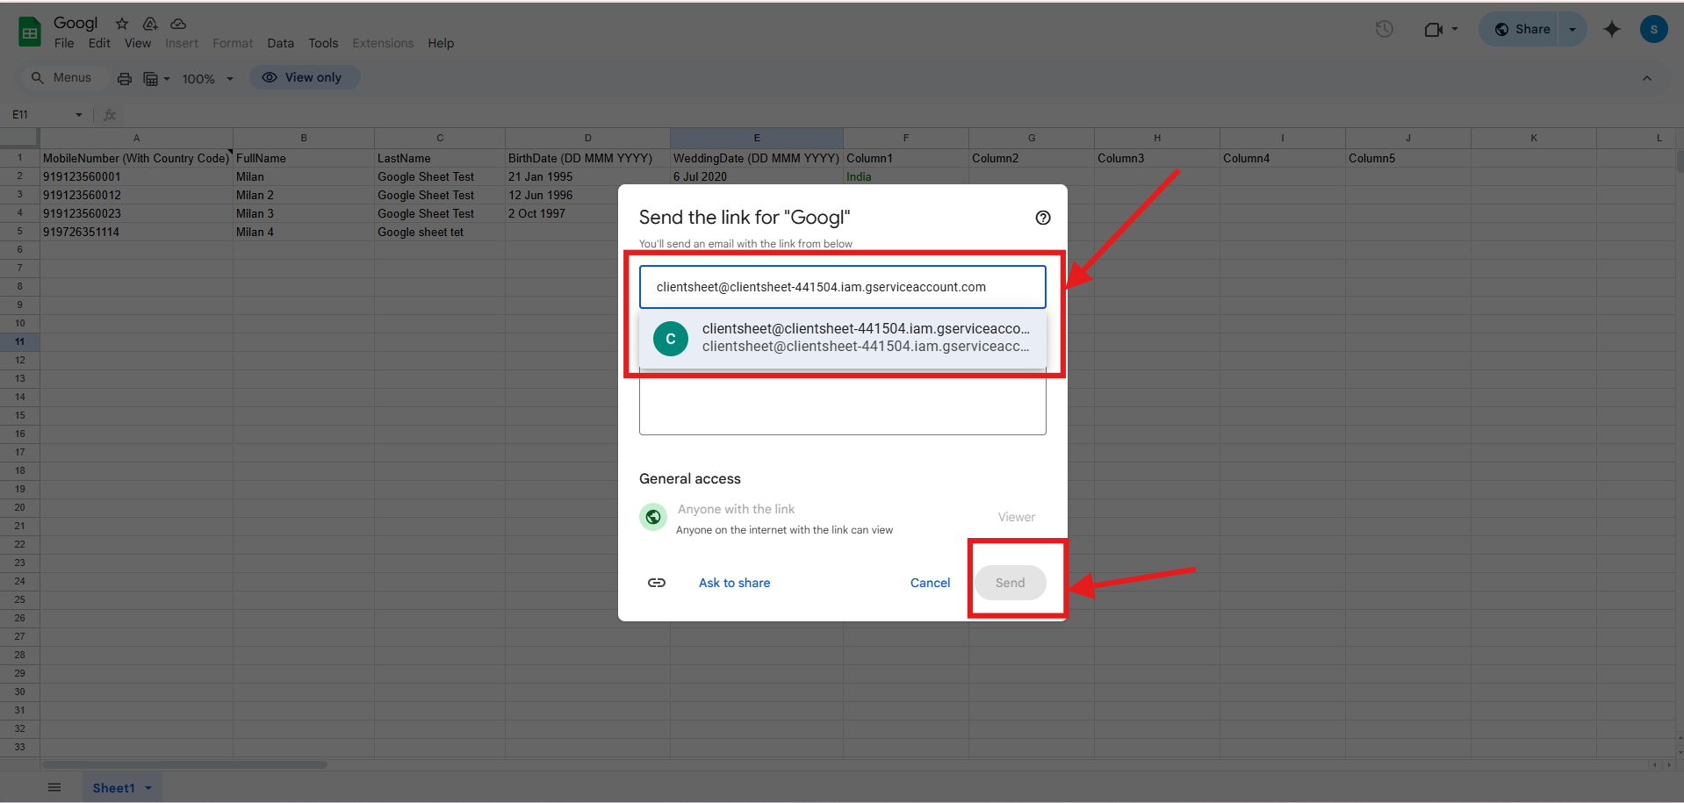
Task: Click cell with 919123560001
Action: (136, 176)
